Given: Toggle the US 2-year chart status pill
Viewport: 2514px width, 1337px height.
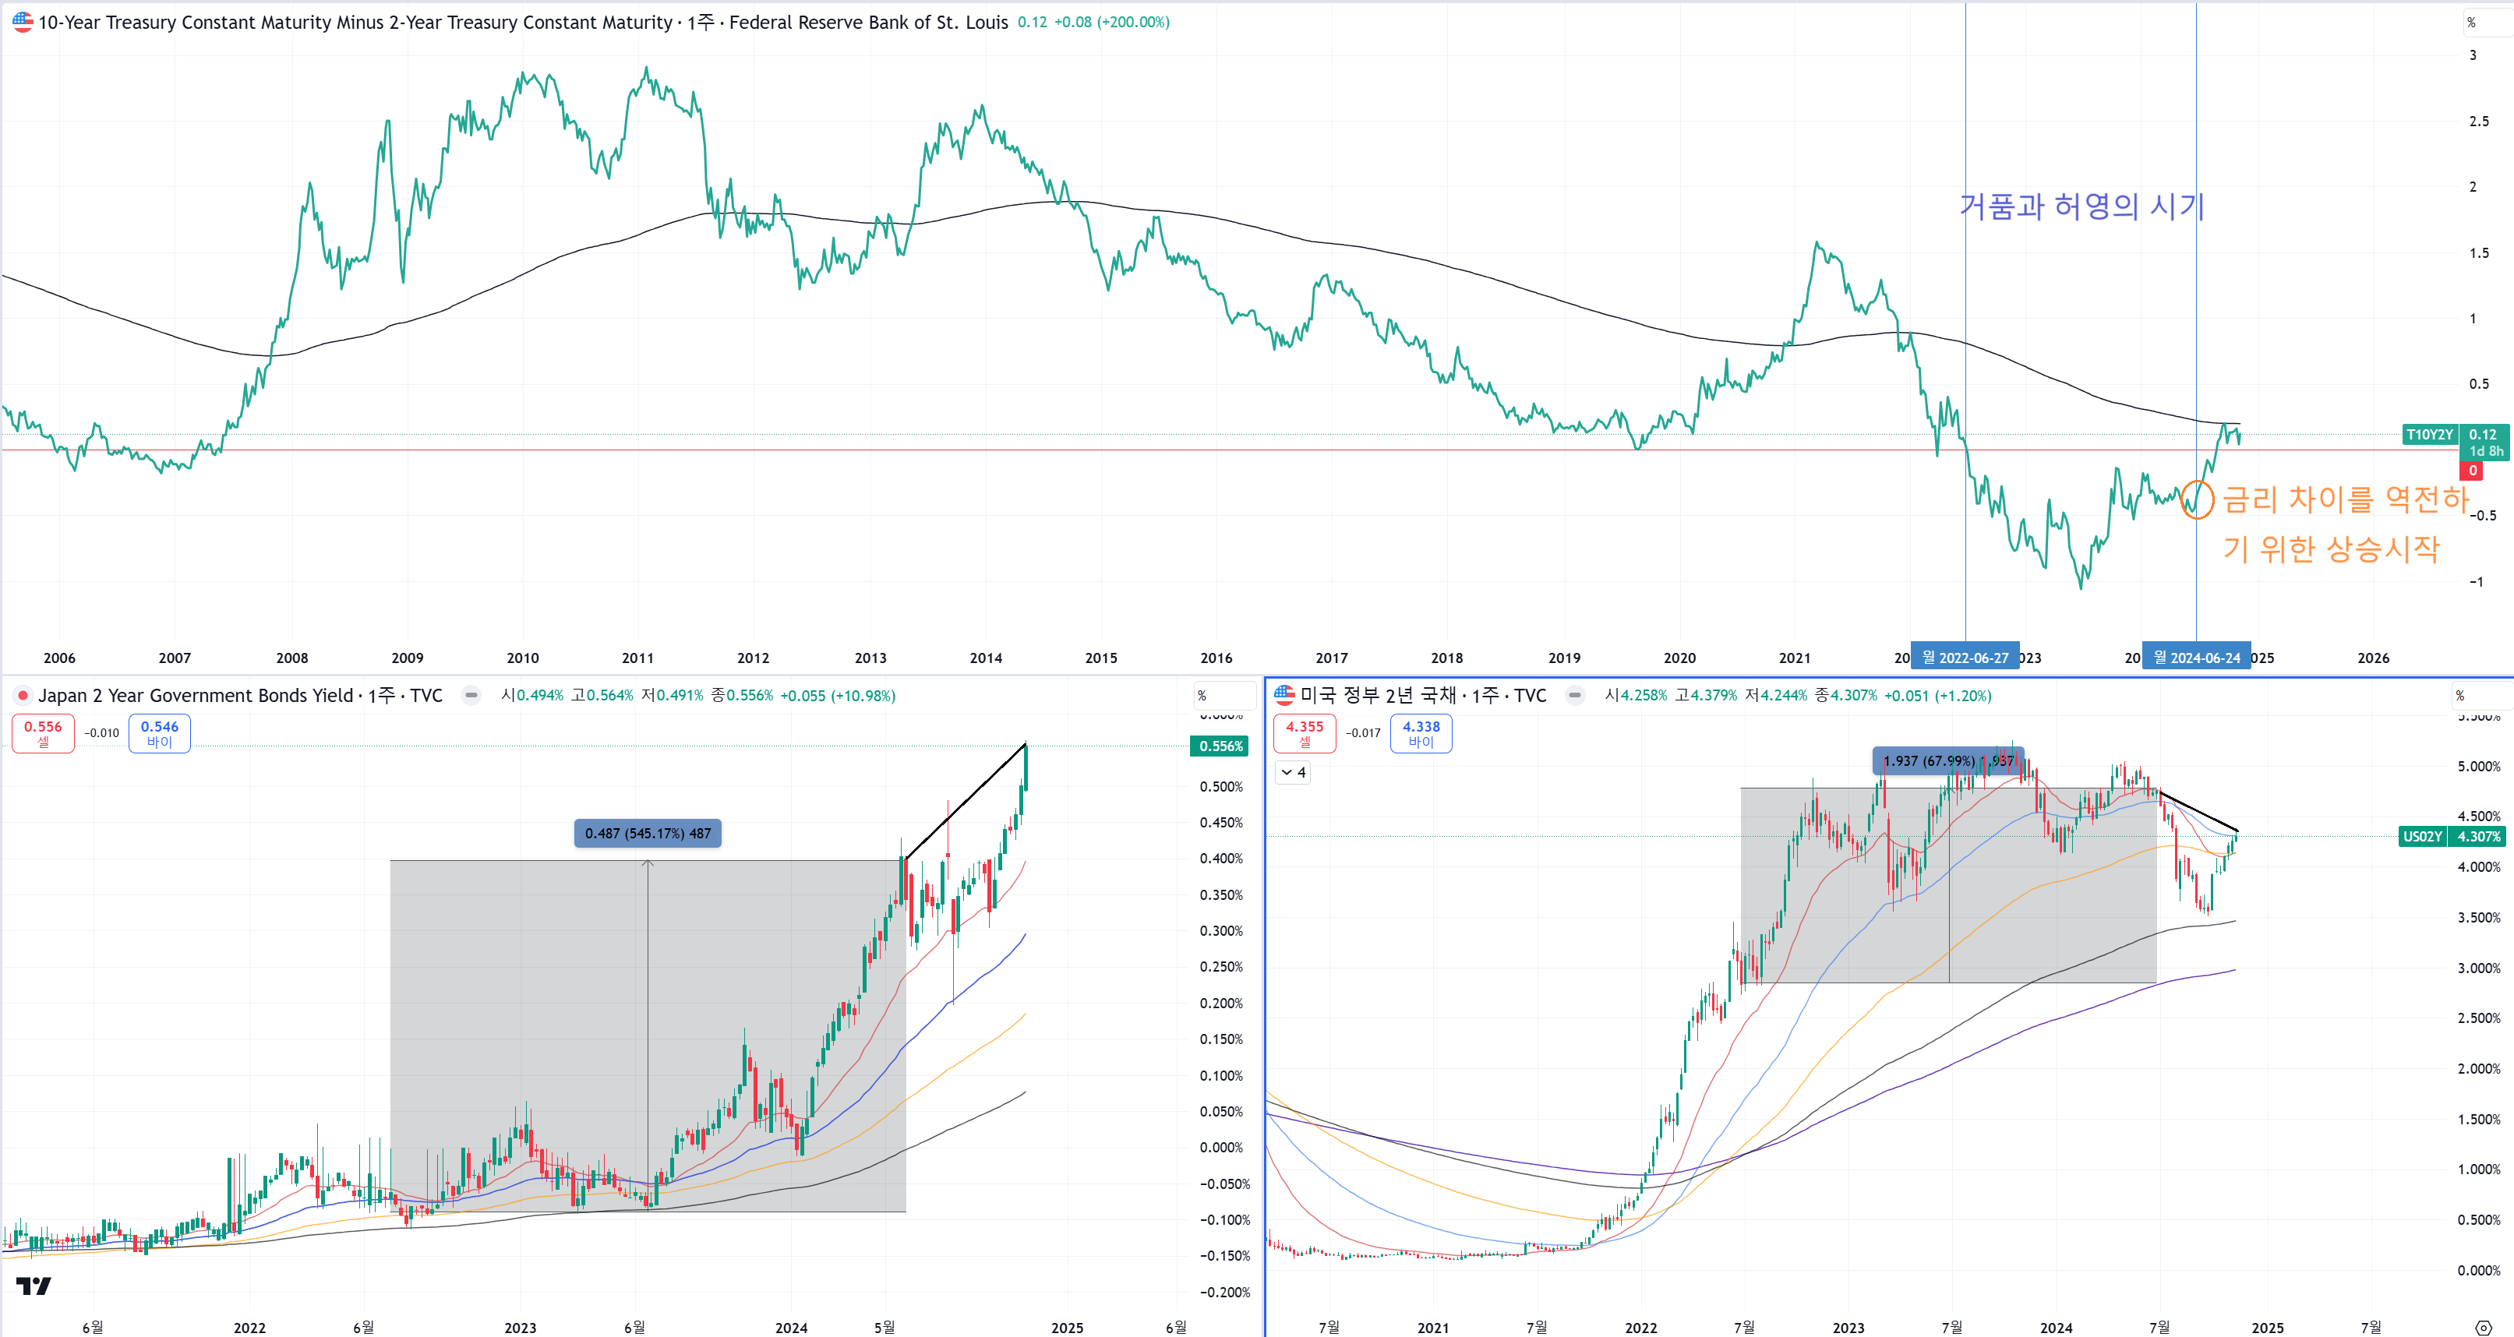Looking at the screenshot, I should pyautogui.click(x=1574, y=695).
